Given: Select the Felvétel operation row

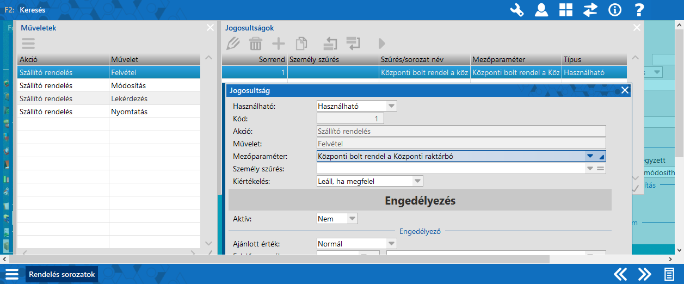Looking at the screenshot, I should [109, 72].
